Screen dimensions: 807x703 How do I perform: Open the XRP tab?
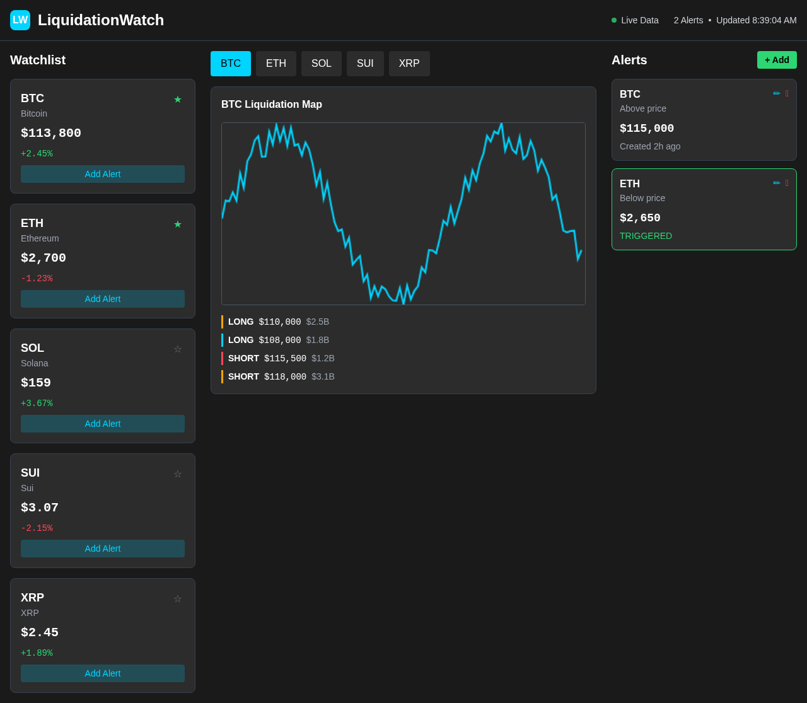point(409,64)
